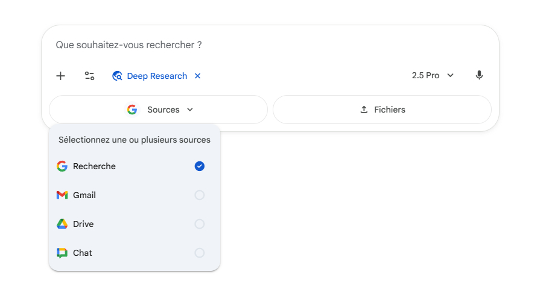This screenshot has width=543, height=301.
Task: Select the Gmail entry in sources menu
Action: tap(84, 195)
